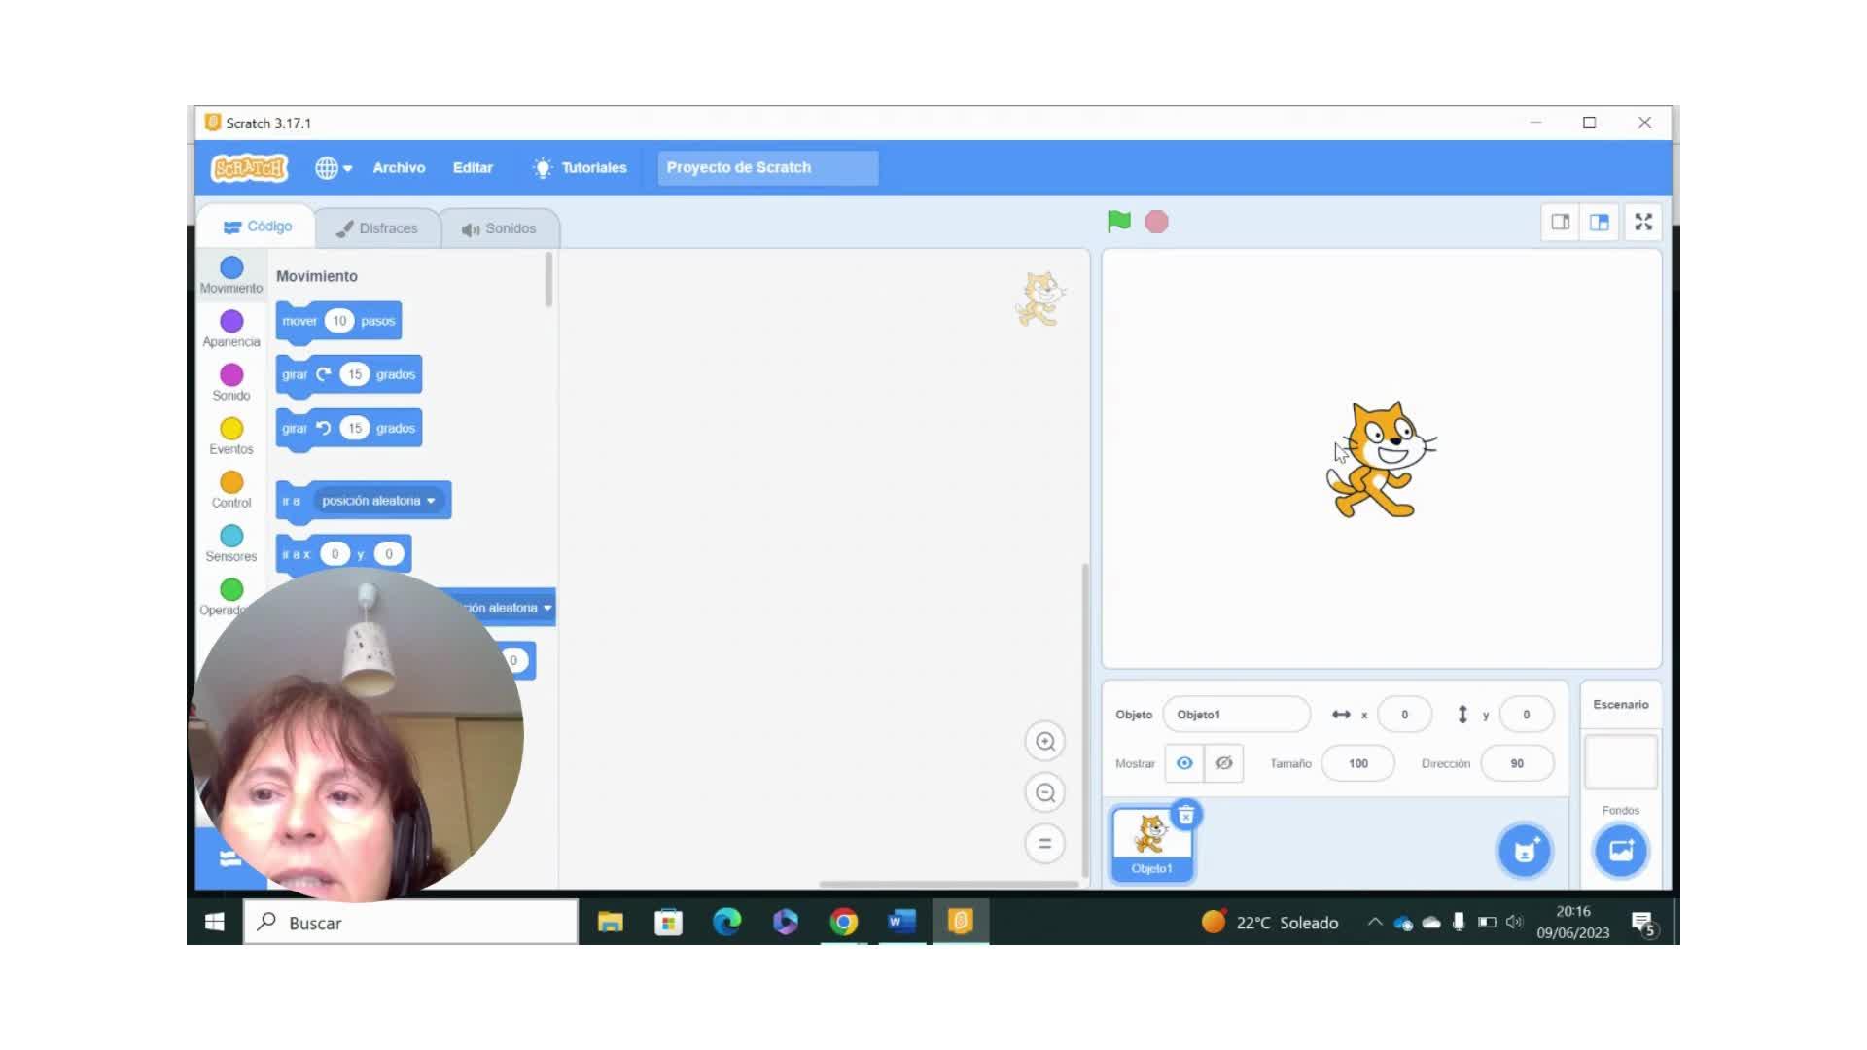
Task: Show the sprite with eye icon
Action: [x=1184, y=763]
